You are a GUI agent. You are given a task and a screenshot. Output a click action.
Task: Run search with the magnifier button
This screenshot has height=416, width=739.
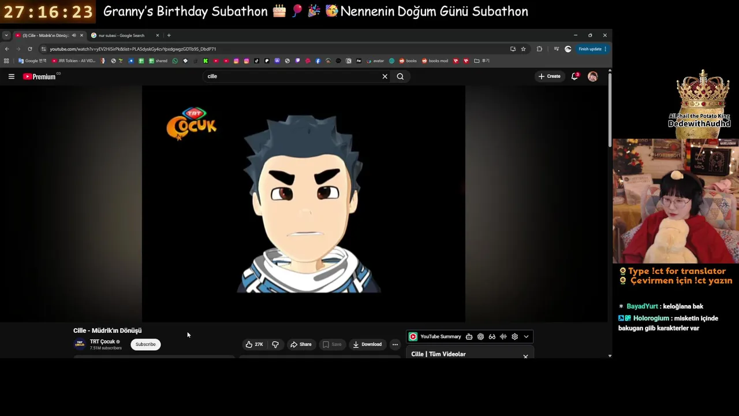400,76
